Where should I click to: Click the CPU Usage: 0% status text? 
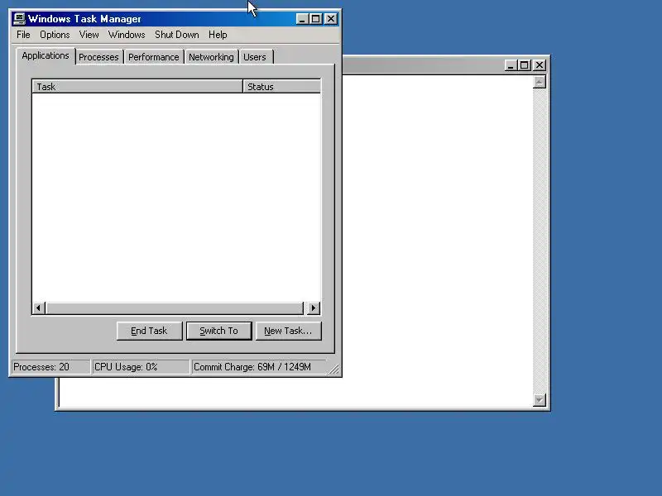126,367
